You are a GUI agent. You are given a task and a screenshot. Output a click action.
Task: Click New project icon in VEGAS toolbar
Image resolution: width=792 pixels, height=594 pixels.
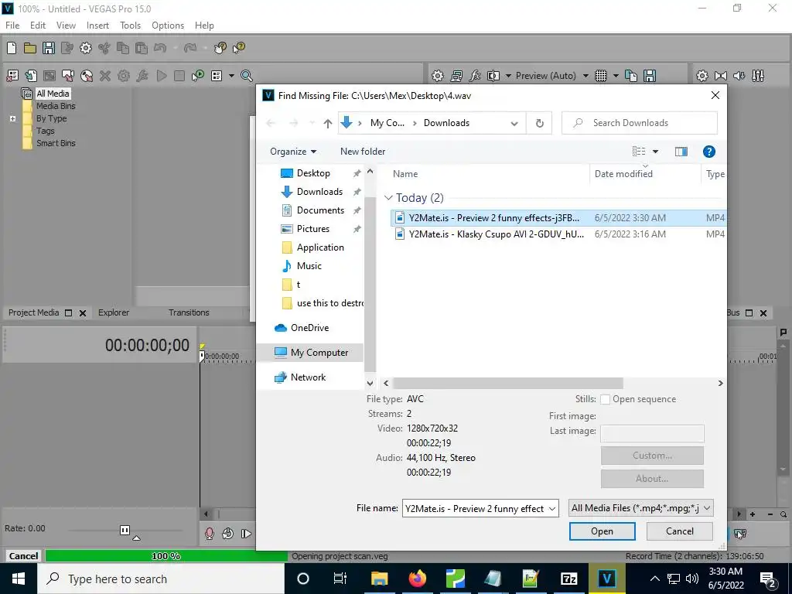click(11, 48)
